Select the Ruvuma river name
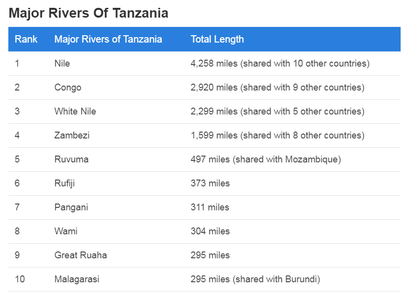 [x=72, y=159]
